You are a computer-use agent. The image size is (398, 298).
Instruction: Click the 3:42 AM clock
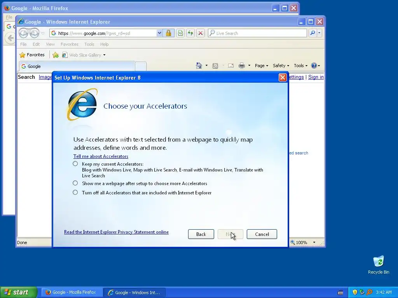[384, 292]
